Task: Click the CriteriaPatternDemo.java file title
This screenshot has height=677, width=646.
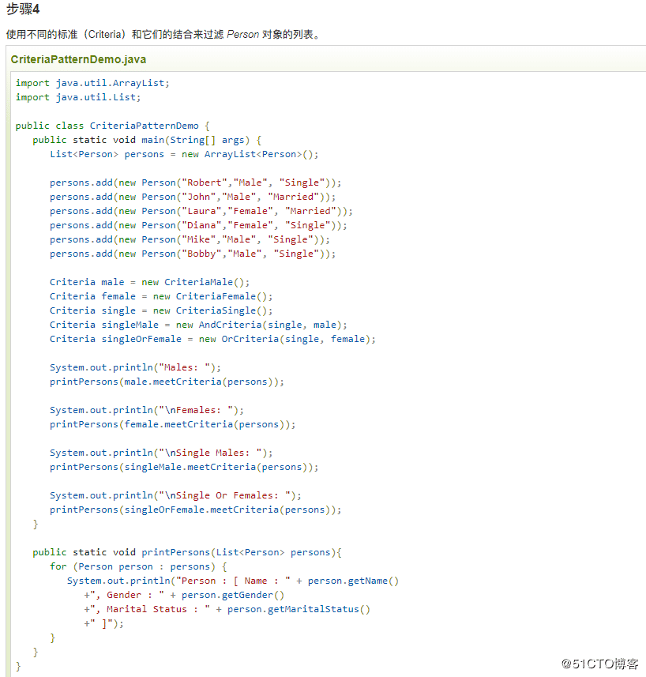Action: pos(78,59)
